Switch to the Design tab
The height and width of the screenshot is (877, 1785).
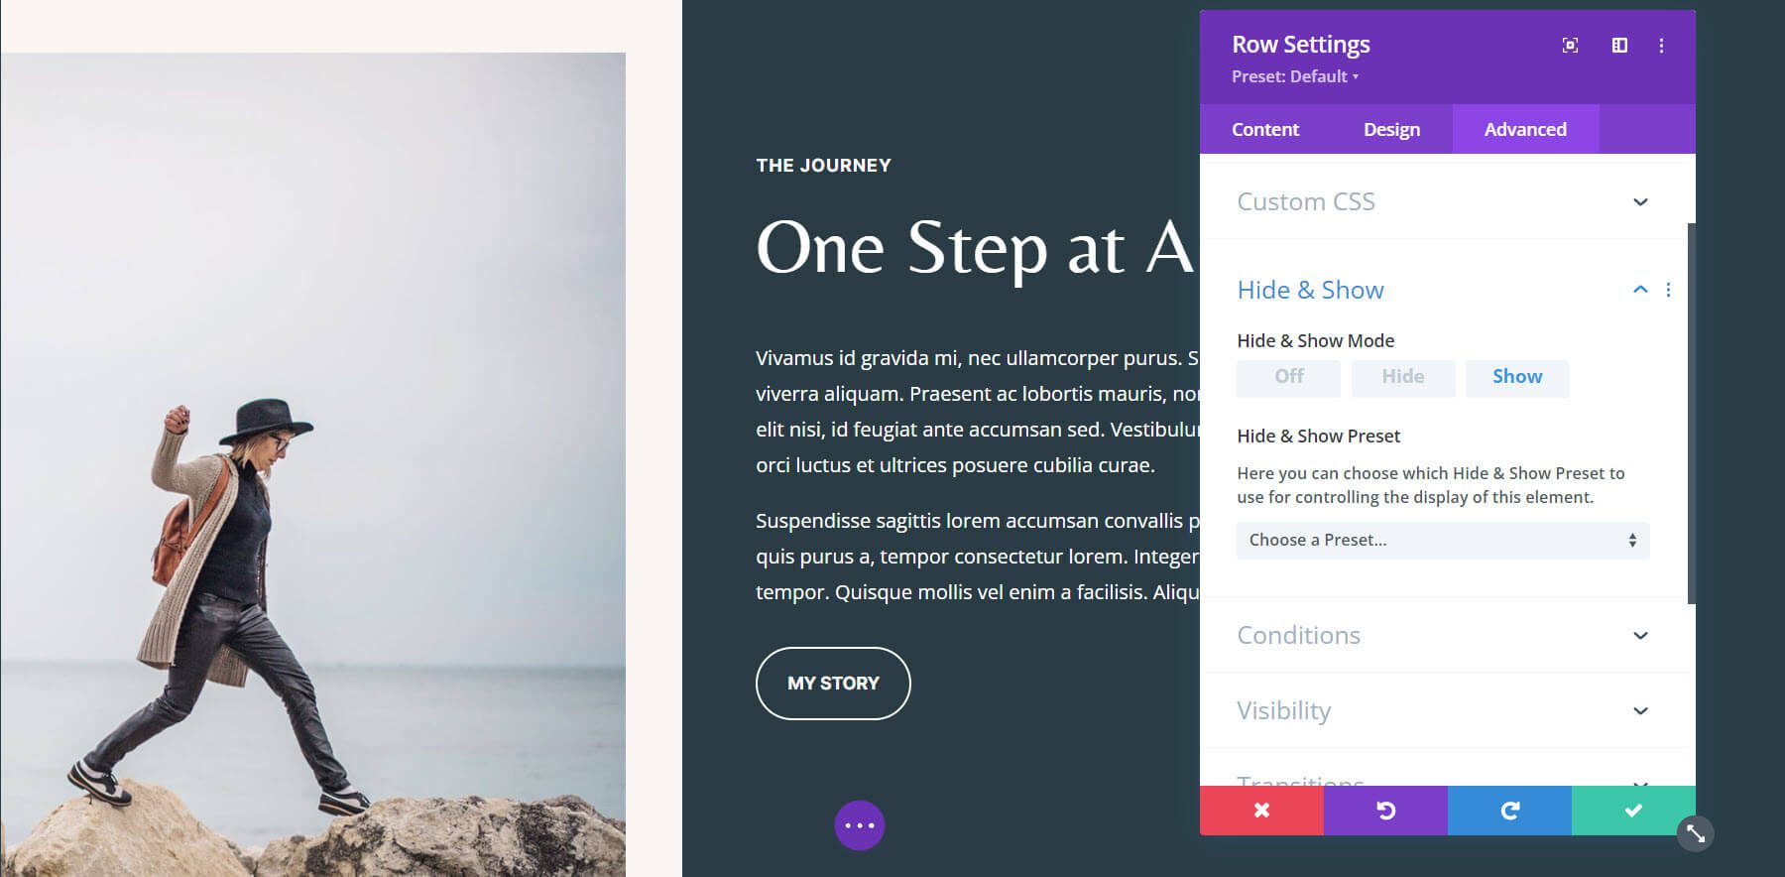pos(1391,129)
